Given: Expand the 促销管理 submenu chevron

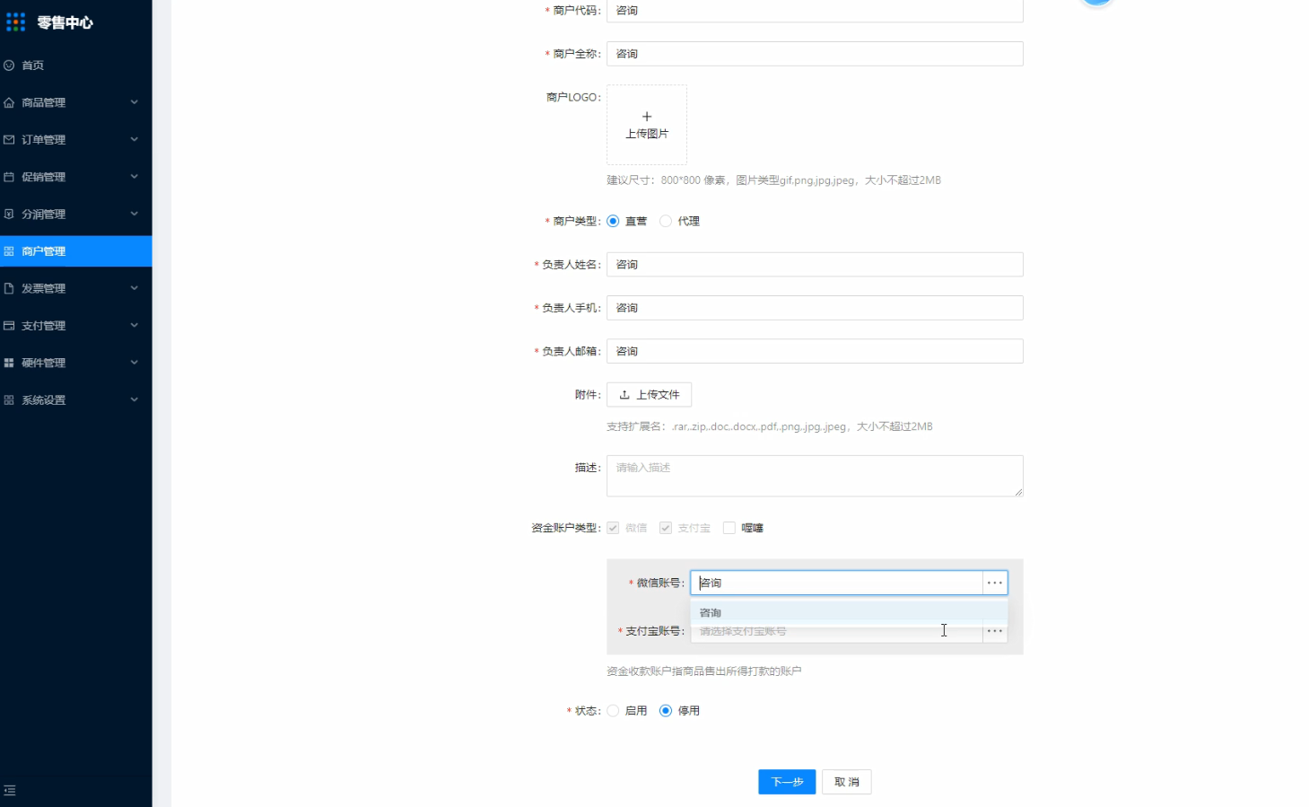Looking at the screenshot, I should click(135, 177).
